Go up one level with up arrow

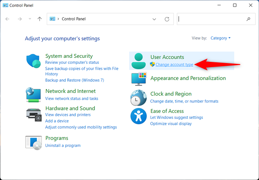pos(40,19)
